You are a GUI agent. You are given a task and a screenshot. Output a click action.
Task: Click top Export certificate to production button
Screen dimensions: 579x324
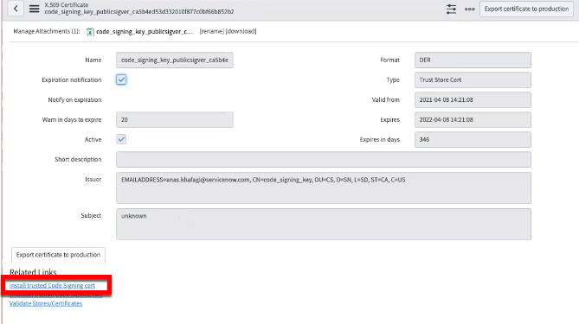(x=526, y=9)
